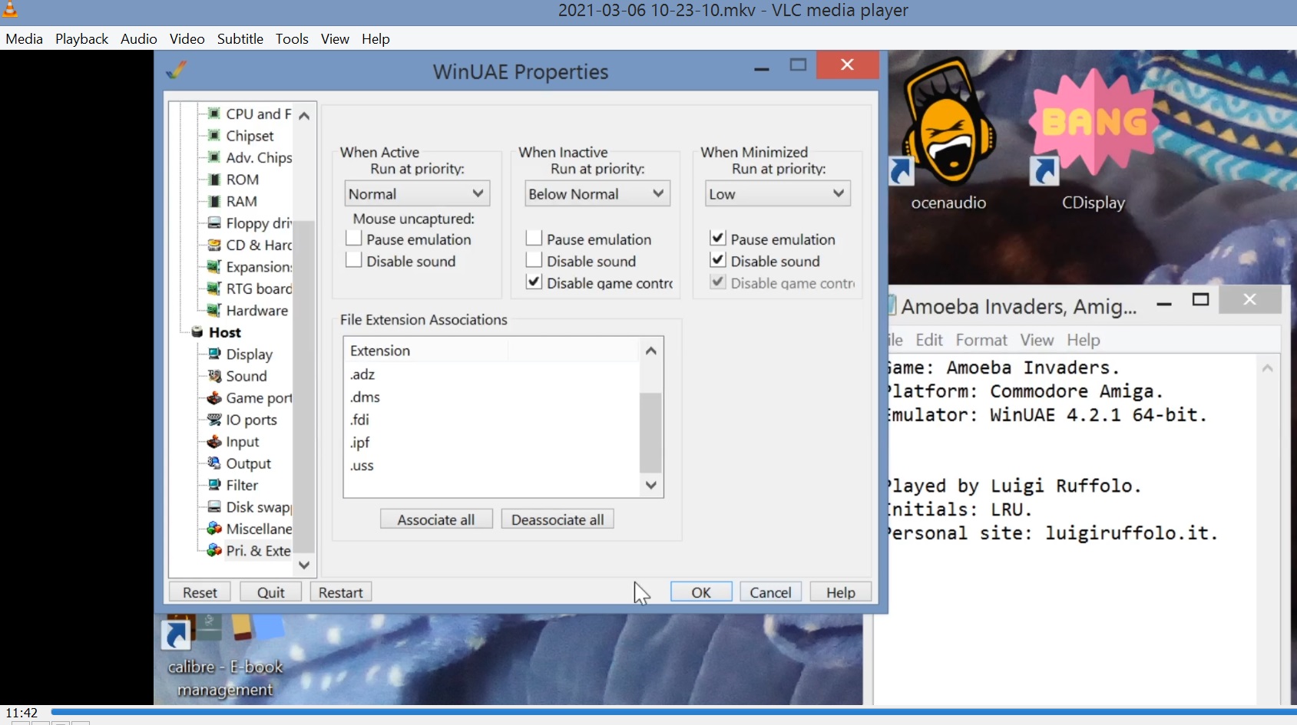Click the Help button in WinUAE
This screenshot has height=725, width=1297.
tap(841, 592)
